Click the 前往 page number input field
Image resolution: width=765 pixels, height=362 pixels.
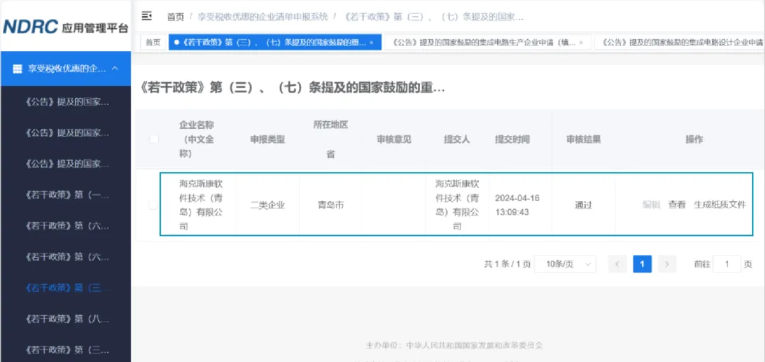pyautogui.click(x=727, y=264)
